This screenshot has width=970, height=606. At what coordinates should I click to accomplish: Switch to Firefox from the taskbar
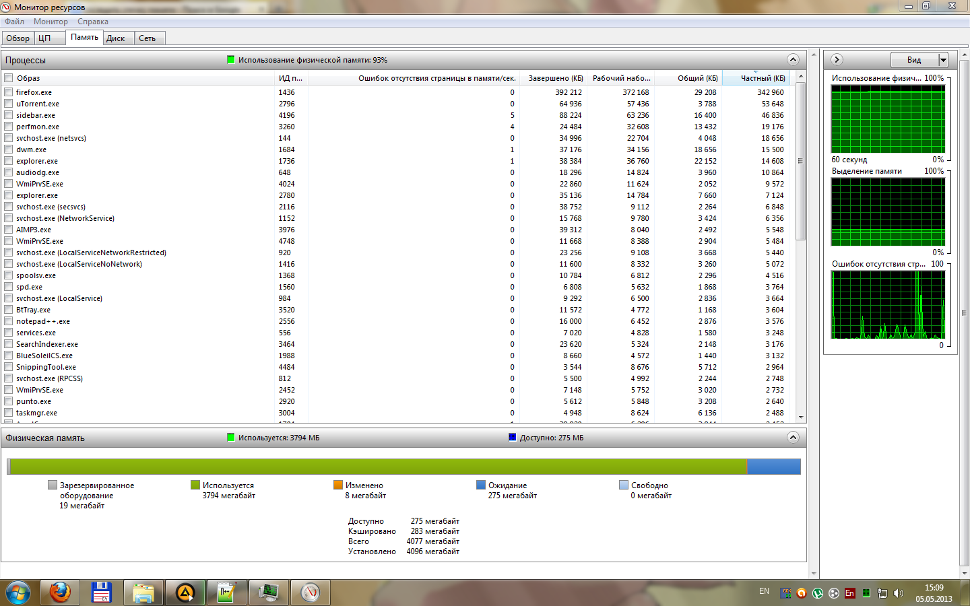point(60,593)
